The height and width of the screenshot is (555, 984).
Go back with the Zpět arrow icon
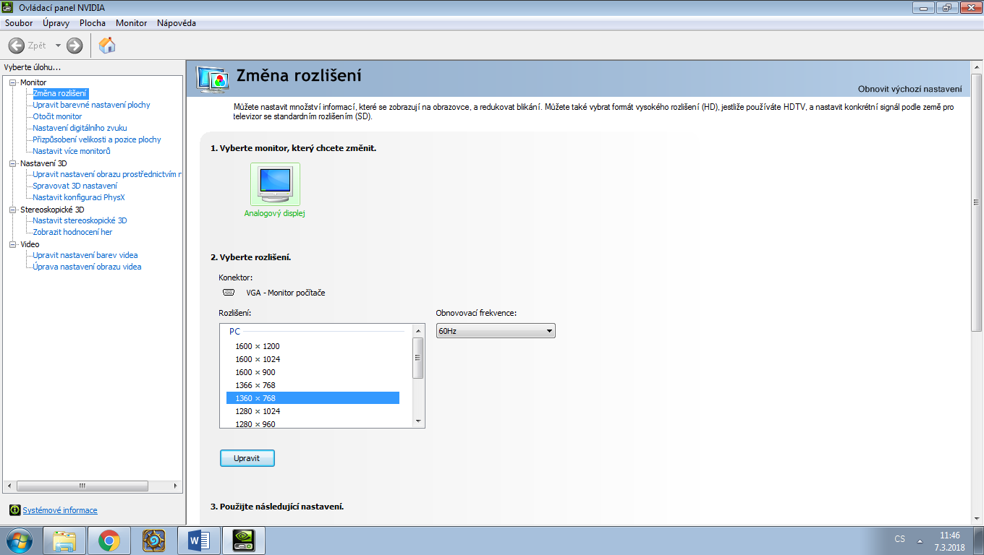click(x=17, y=46)
